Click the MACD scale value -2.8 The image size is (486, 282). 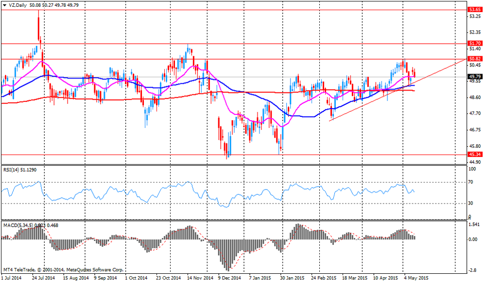(473, 270)
